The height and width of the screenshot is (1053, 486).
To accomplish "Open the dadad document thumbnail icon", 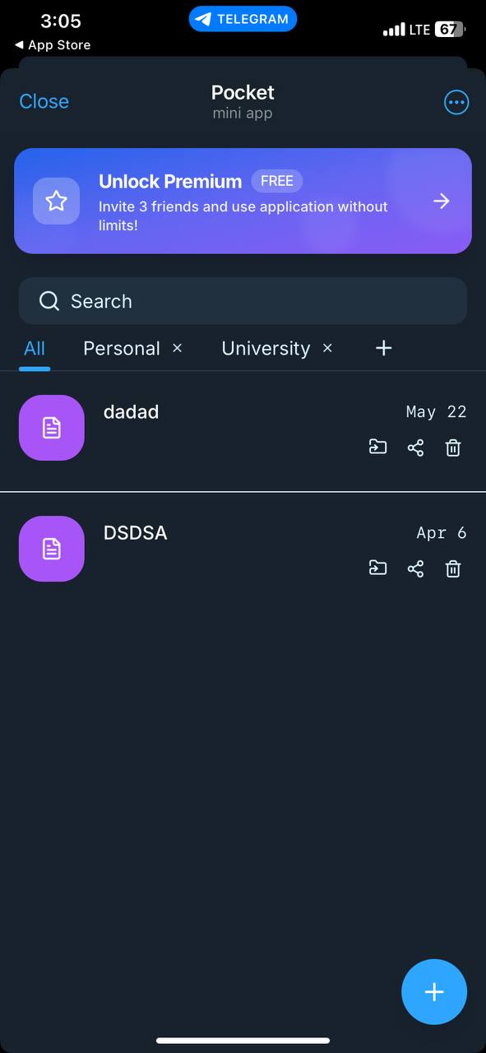I will coord(51,428).
